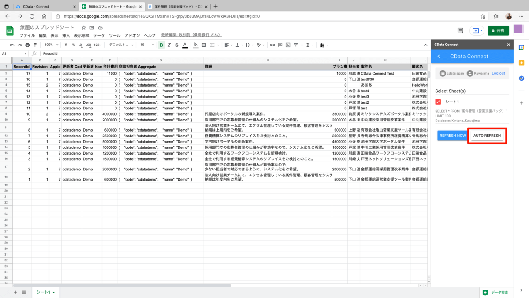Collapse the toolbar with the up chevron

[425, 45]
